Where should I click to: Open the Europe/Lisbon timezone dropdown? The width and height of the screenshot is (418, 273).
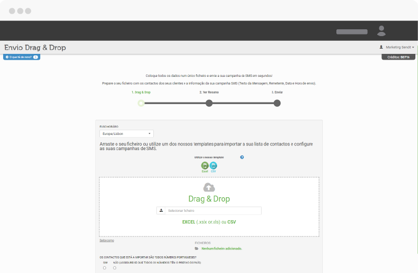point(126,134)
